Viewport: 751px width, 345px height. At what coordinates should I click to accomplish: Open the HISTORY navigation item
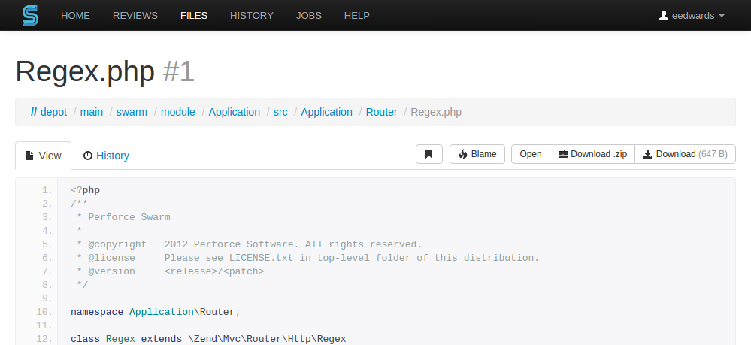click(x=251, y=15)
